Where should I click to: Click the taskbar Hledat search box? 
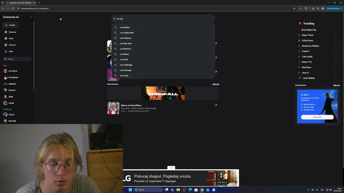click(149, 190)
